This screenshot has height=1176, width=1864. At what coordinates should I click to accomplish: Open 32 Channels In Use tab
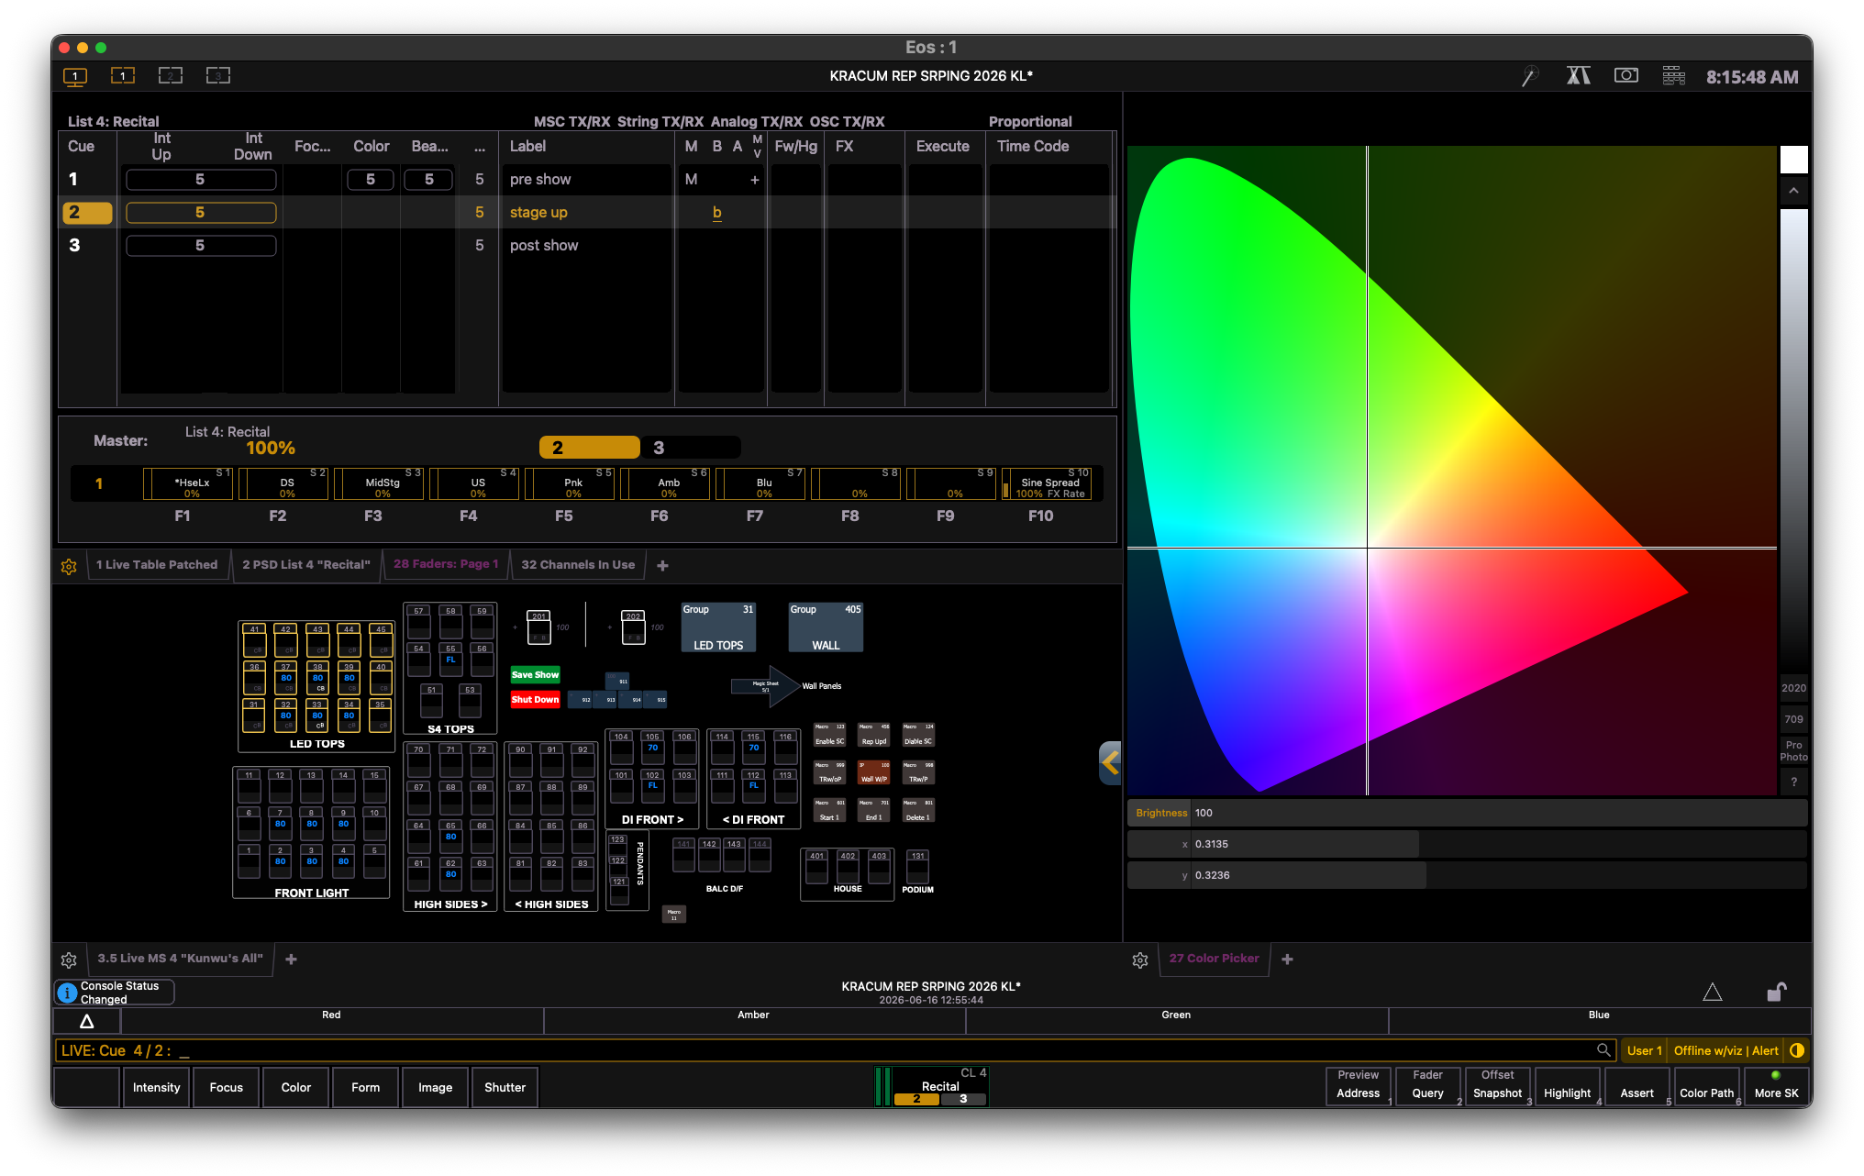coord(578,565)
